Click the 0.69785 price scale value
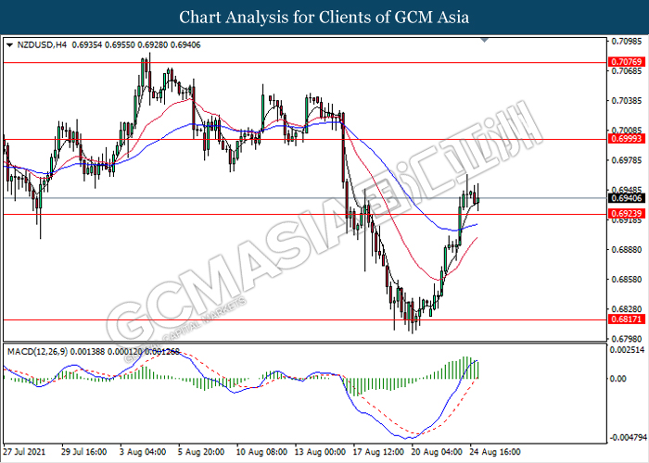This screenshot has width=649, height=463. click(627, 160)
